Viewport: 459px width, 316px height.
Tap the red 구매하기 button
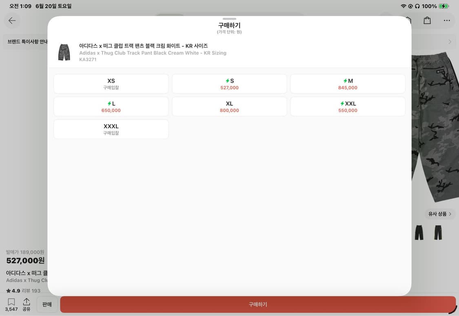(x=258, y=304)
